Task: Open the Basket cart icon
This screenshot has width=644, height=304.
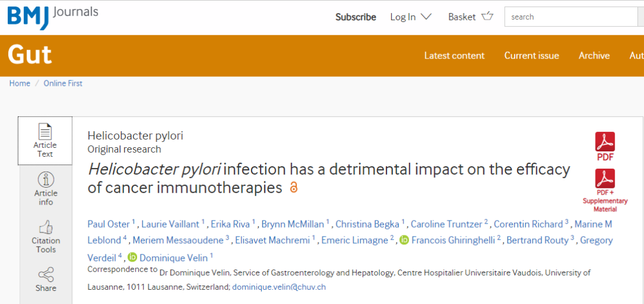Action: click(488, 17)
